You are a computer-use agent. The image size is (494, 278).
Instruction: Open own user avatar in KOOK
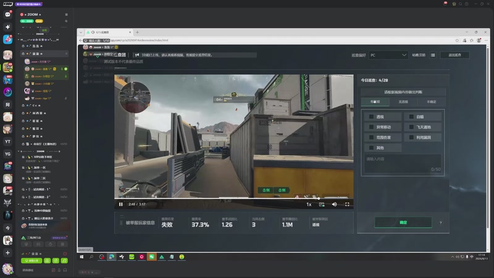[7, 269]
